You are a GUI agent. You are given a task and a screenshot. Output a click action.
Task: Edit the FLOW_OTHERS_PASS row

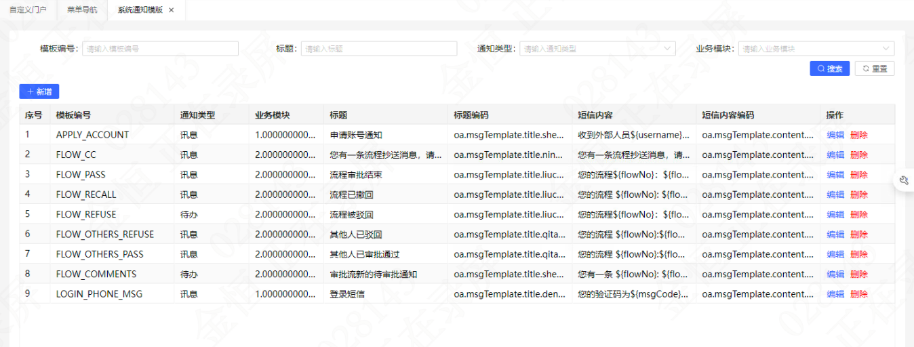pos(835,255)
